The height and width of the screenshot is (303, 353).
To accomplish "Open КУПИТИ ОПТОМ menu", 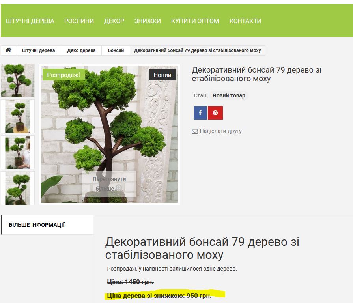I will point(195,21).
